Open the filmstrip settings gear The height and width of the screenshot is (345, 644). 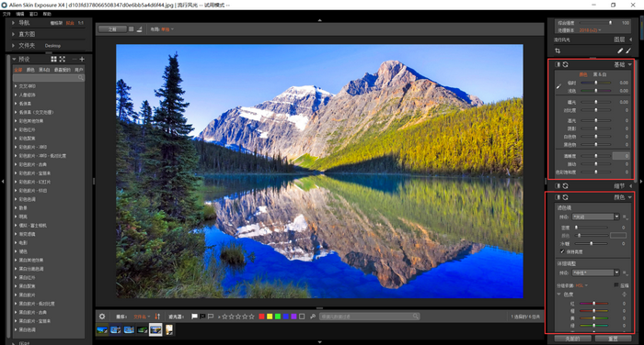(x=102, y=317)
